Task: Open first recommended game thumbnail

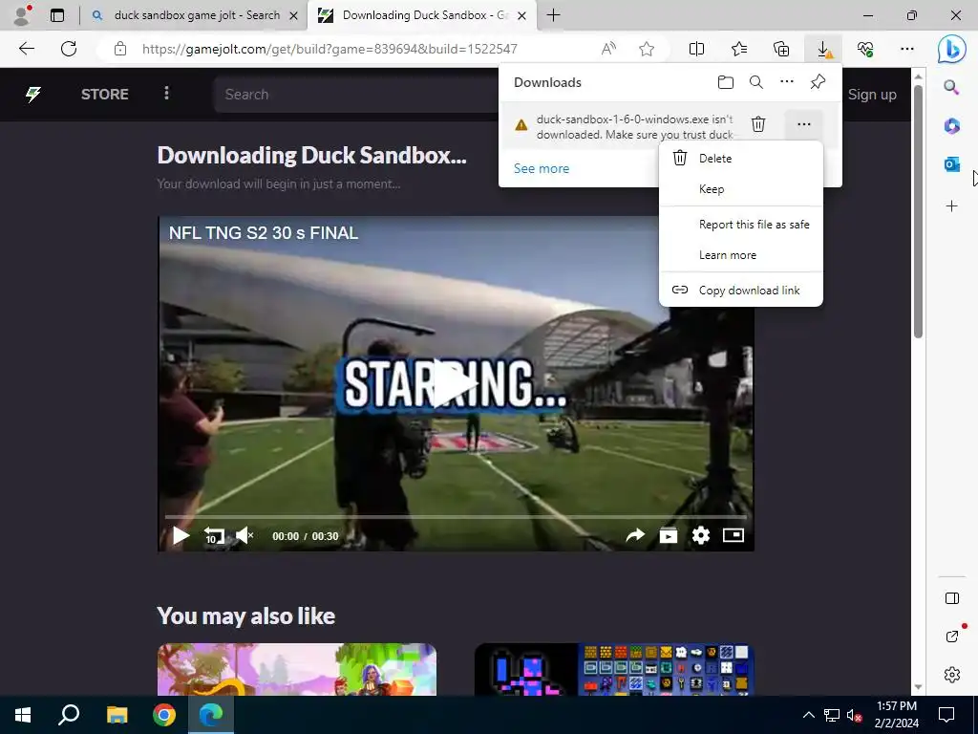Action: pyautogui.click(x=297, y=670)
